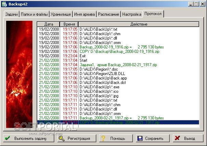The height and width of the screenshot is (146, 207).
Task: Close the Backup42 window
Action: pyautogui.click(x=202, y=4)
